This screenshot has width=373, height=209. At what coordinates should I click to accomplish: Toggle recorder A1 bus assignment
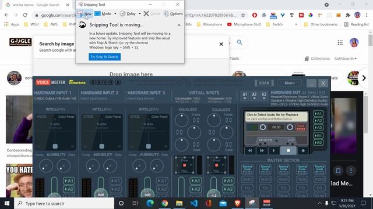(318, 114)
